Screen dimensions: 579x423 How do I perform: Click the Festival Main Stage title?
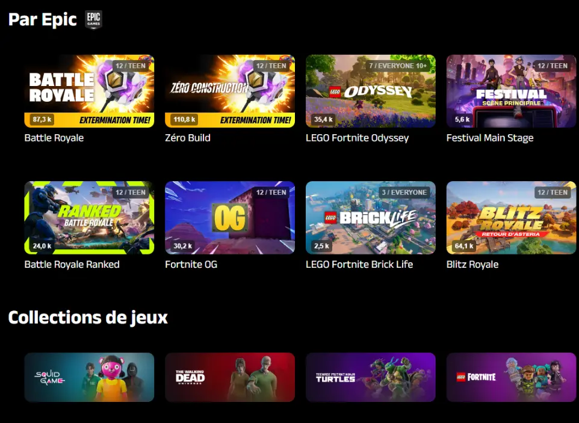pyautogui.click(x=490, y=138)
